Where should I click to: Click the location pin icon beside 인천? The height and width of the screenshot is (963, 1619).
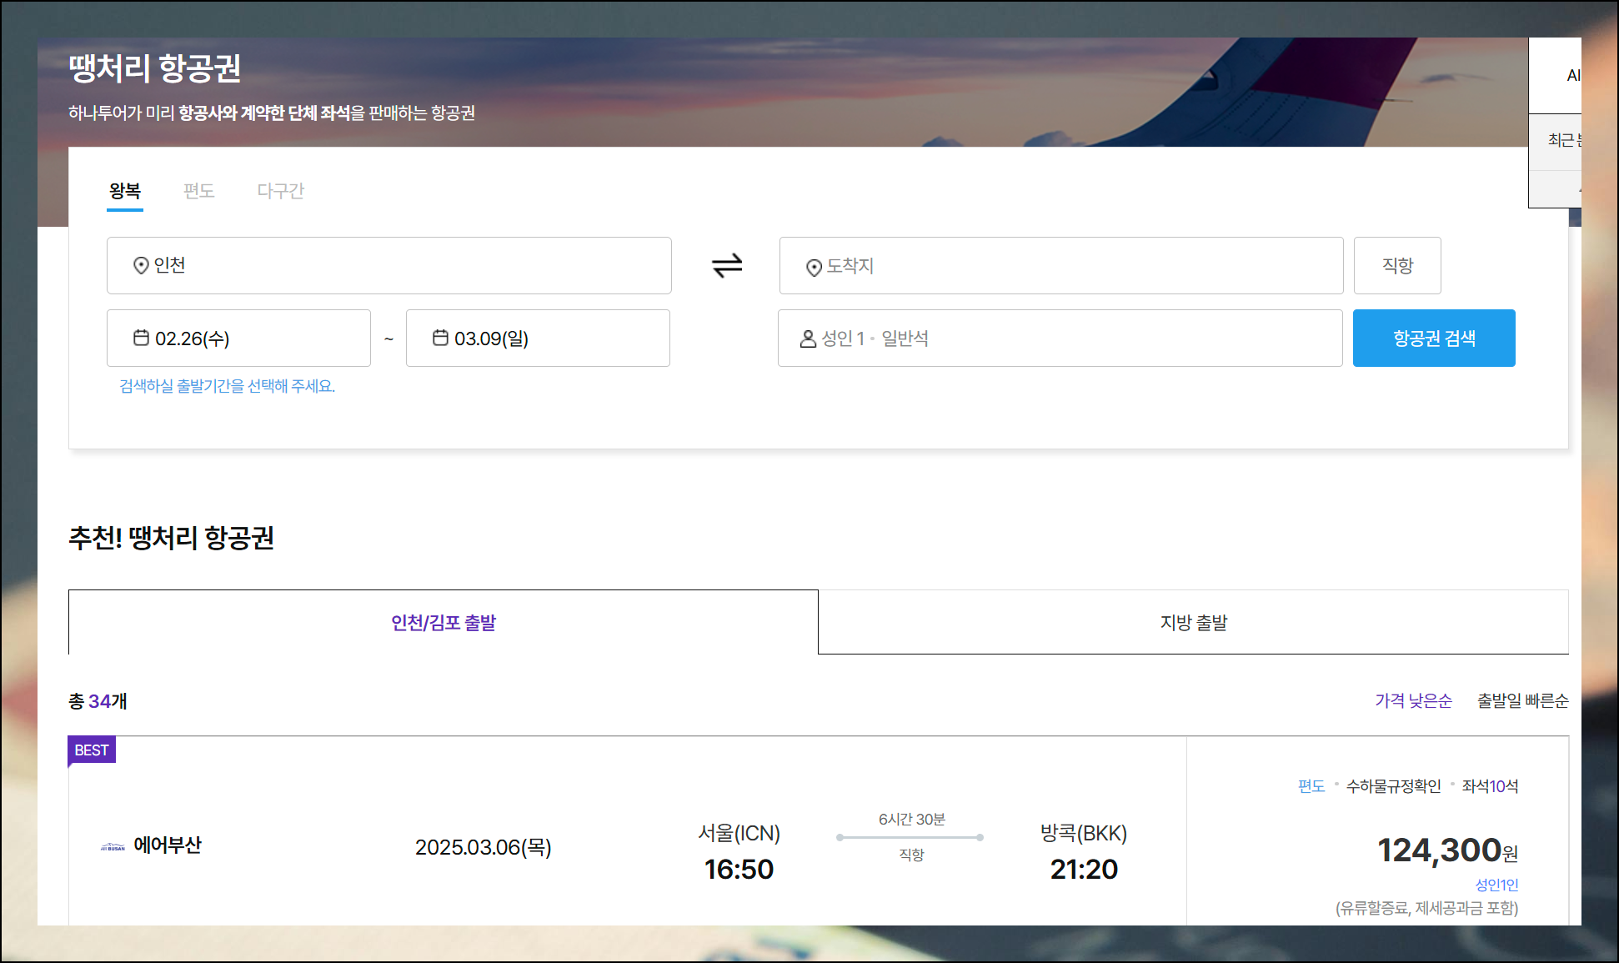pos(141,265)
